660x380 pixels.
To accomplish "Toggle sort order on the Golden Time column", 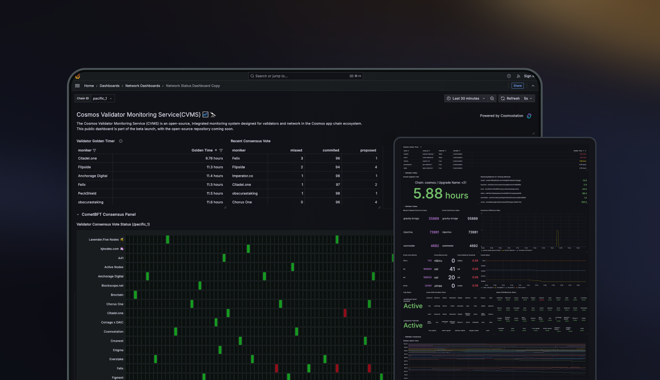I will (216, 150).
